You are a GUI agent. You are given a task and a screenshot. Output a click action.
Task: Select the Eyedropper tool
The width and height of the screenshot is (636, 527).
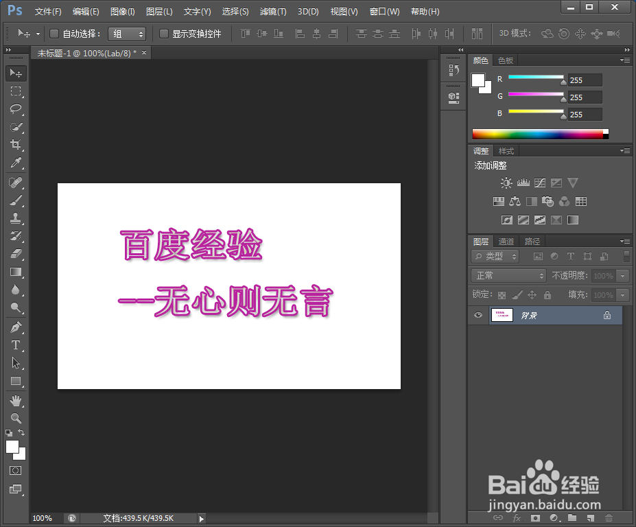pyautogui.click(x=16, y=163)
